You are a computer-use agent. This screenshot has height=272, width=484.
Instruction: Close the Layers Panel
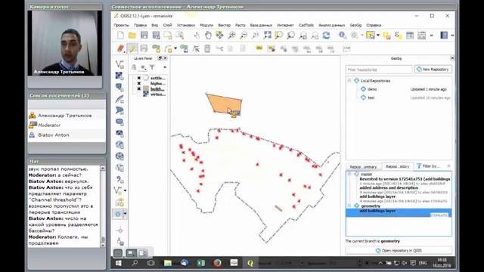(166, 58)
